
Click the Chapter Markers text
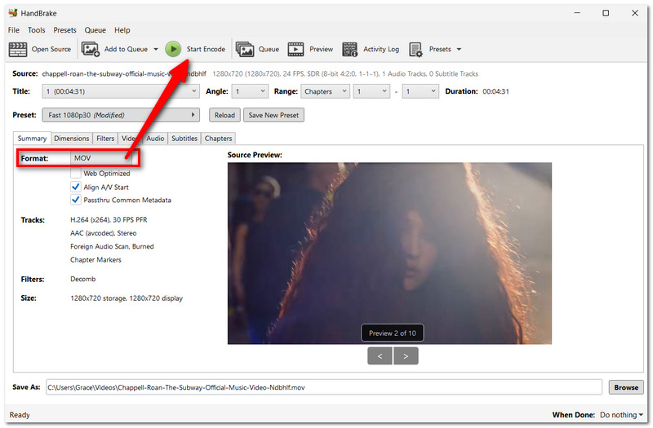coord(96,259)
